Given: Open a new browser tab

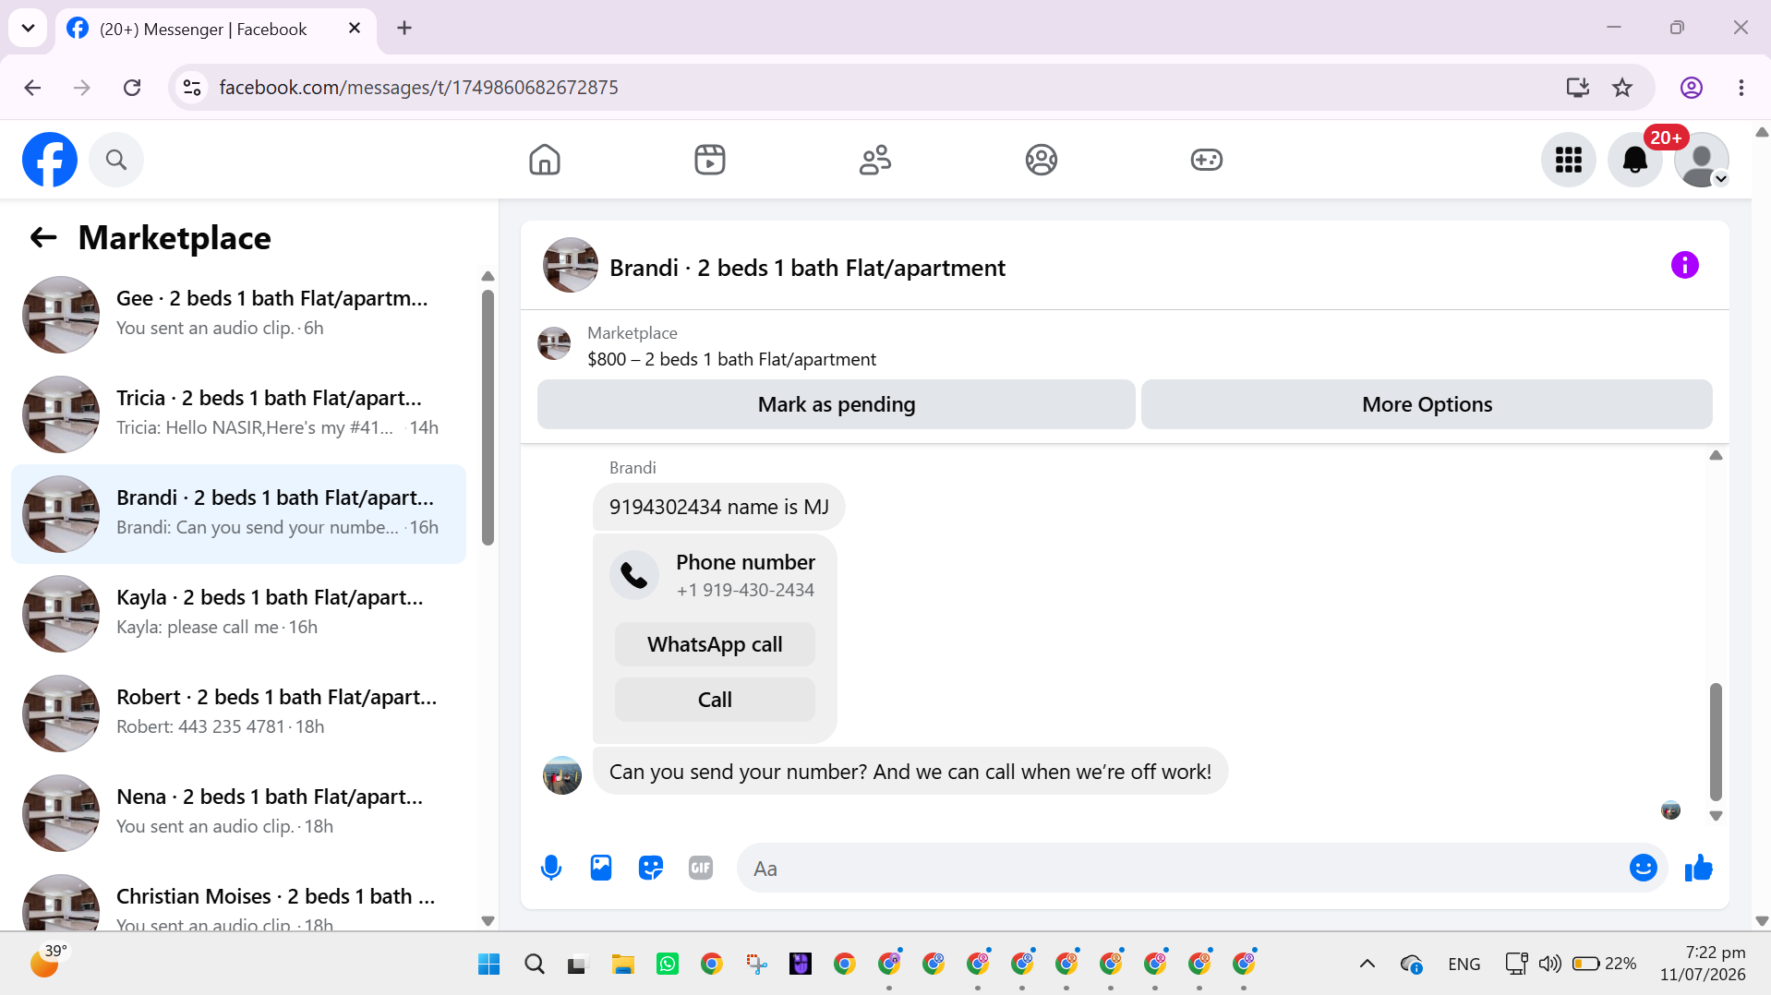Looking at the screenshot, I should click(404, 28).
